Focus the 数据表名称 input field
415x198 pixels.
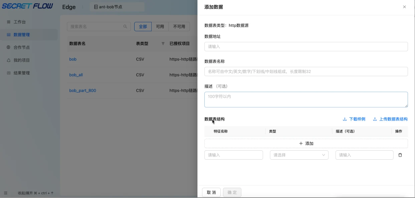tap(306, 71)
